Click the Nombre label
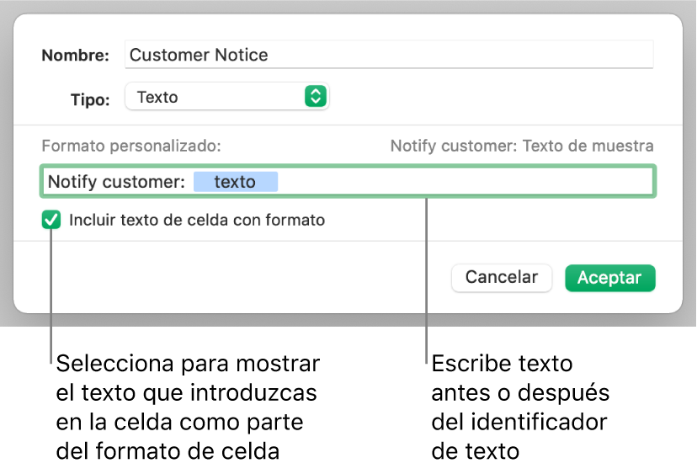697x474 pixels. tap(76, 56)
